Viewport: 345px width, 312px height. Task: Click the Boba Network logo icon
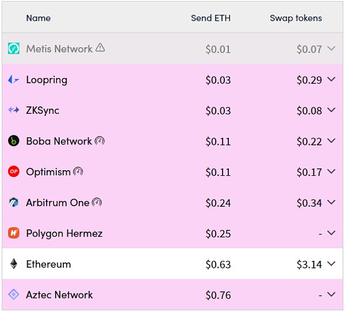click(x=14, y=141)
